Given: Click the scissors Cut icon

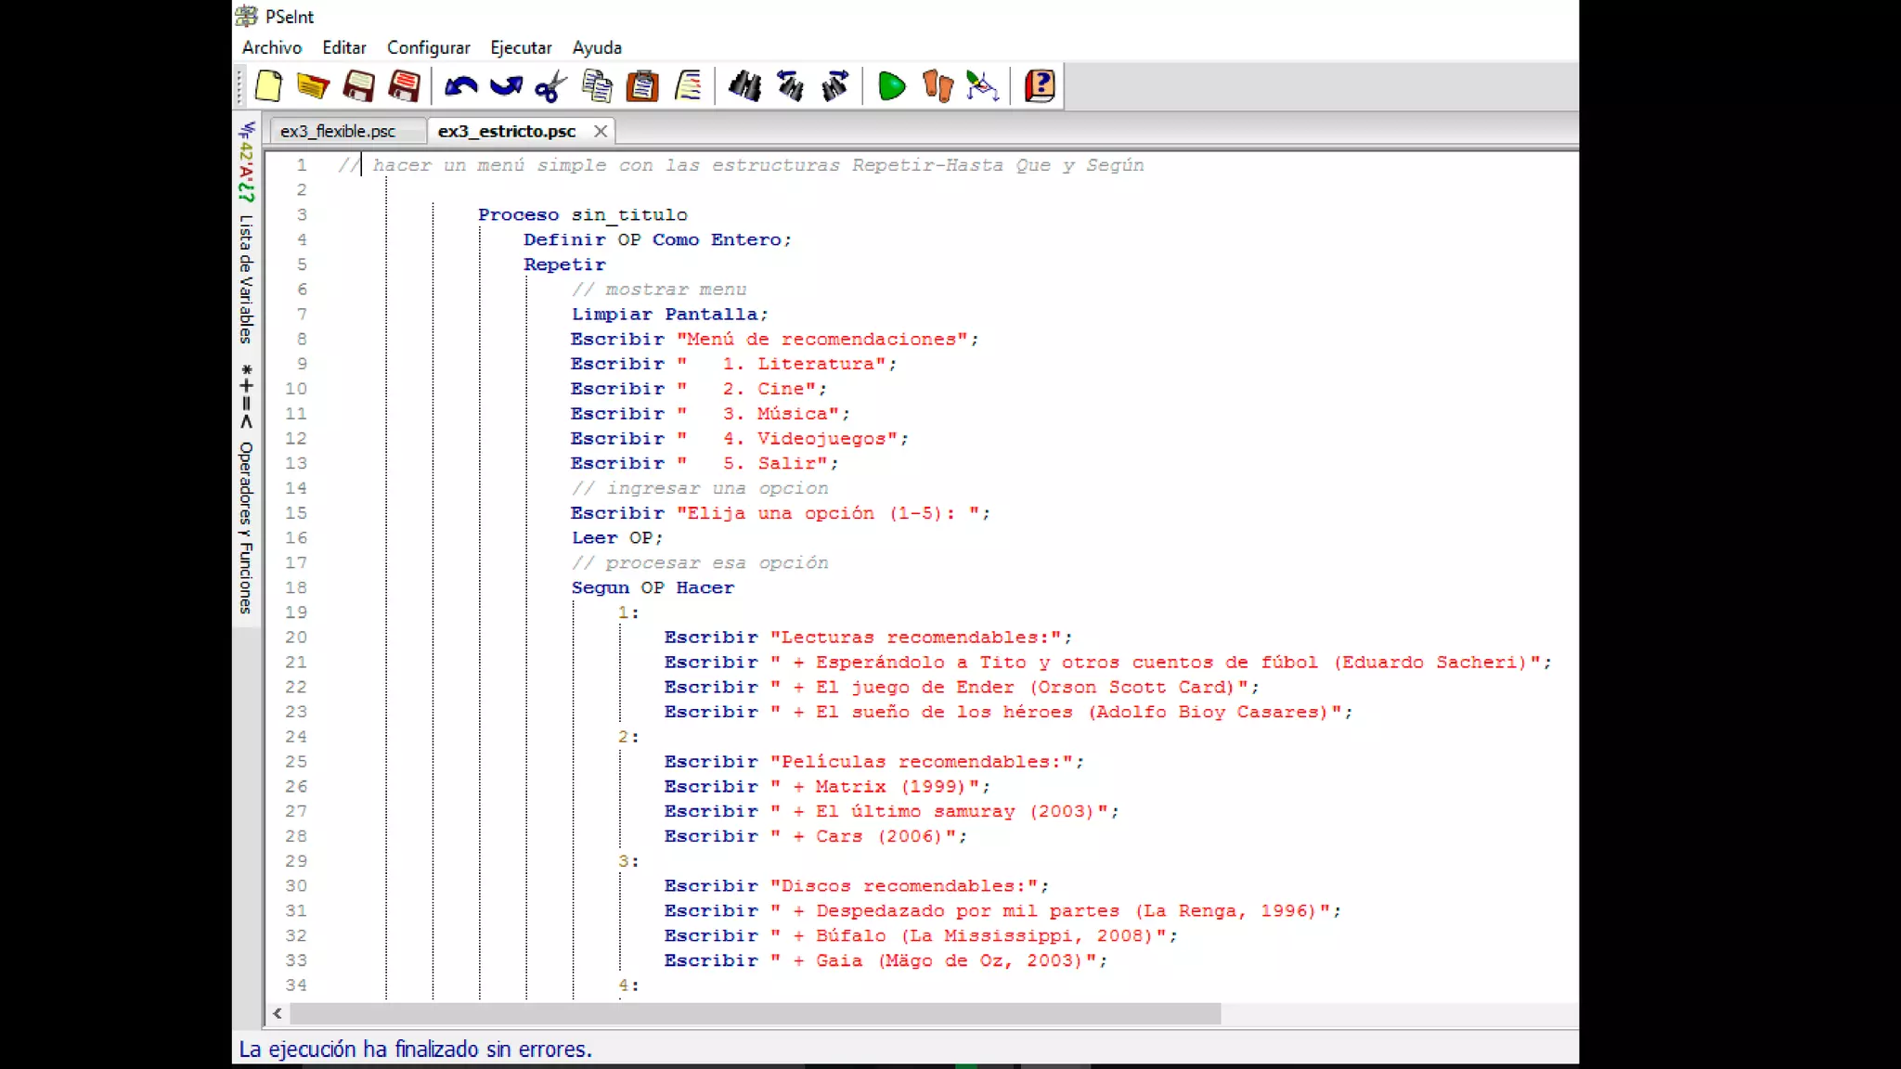Looking at the screenshot, I should coord(550,86).
